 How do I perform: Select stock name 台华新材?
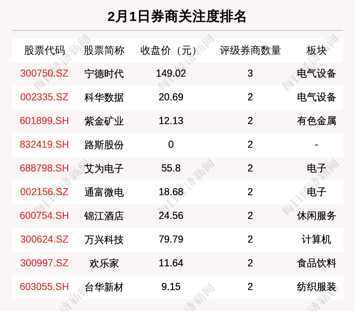tap(104, 287)
